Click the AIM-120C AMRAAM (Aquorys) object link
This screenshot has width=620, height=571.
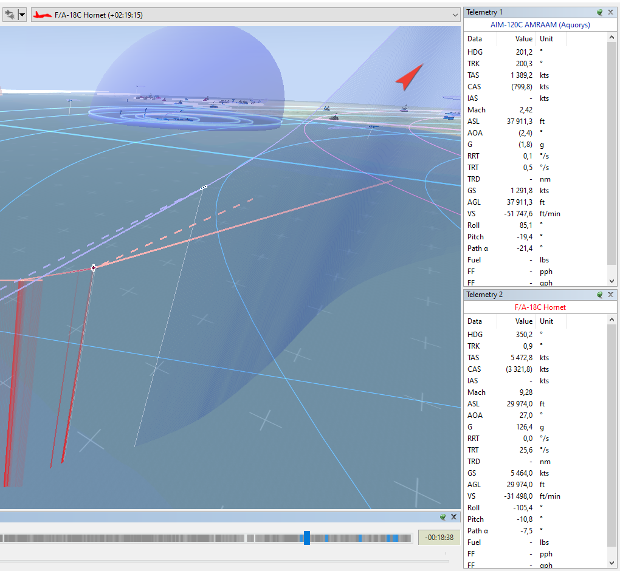coord(540,24)
